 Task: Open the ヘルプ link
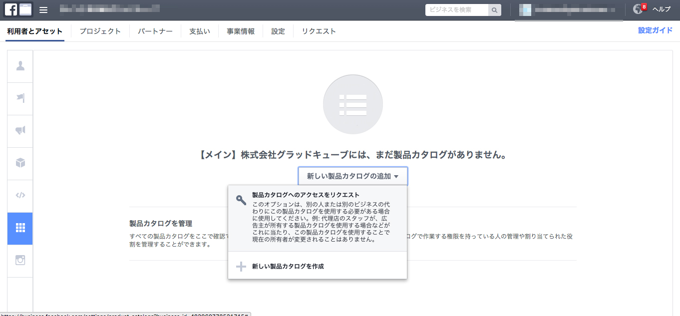pyautogui.click(x=662, y=9)
